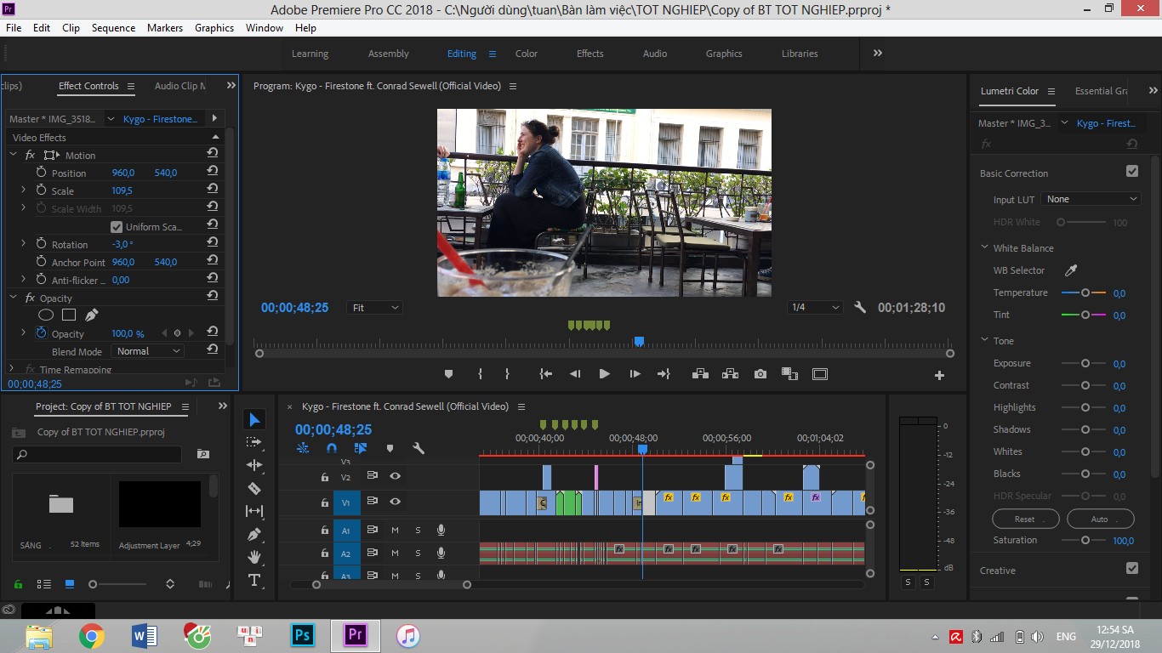Solo audio track A2

[418, 554]
